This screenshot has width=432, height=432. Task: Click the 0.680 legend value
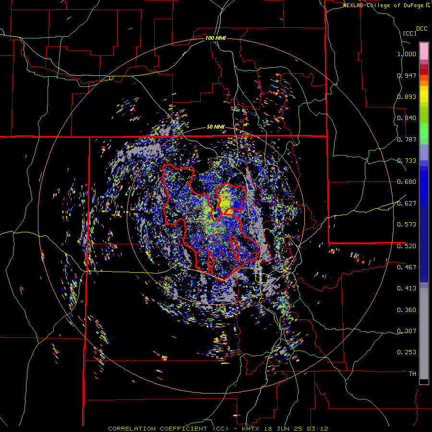pos(407,182)
